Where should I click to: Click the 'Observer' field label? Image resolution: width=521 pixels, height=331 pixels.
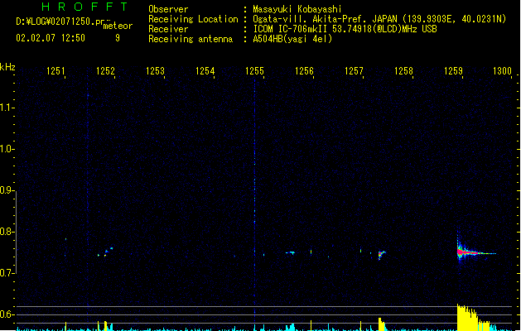pyautogui.click(x=168, y=9)
